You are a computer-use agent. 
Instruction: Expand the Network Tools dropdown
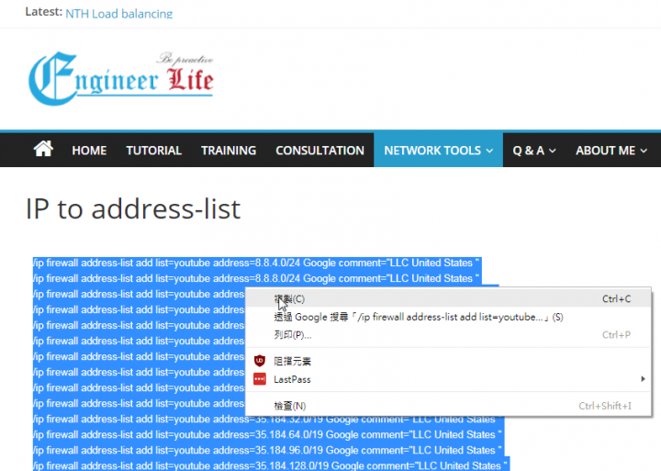439,151
